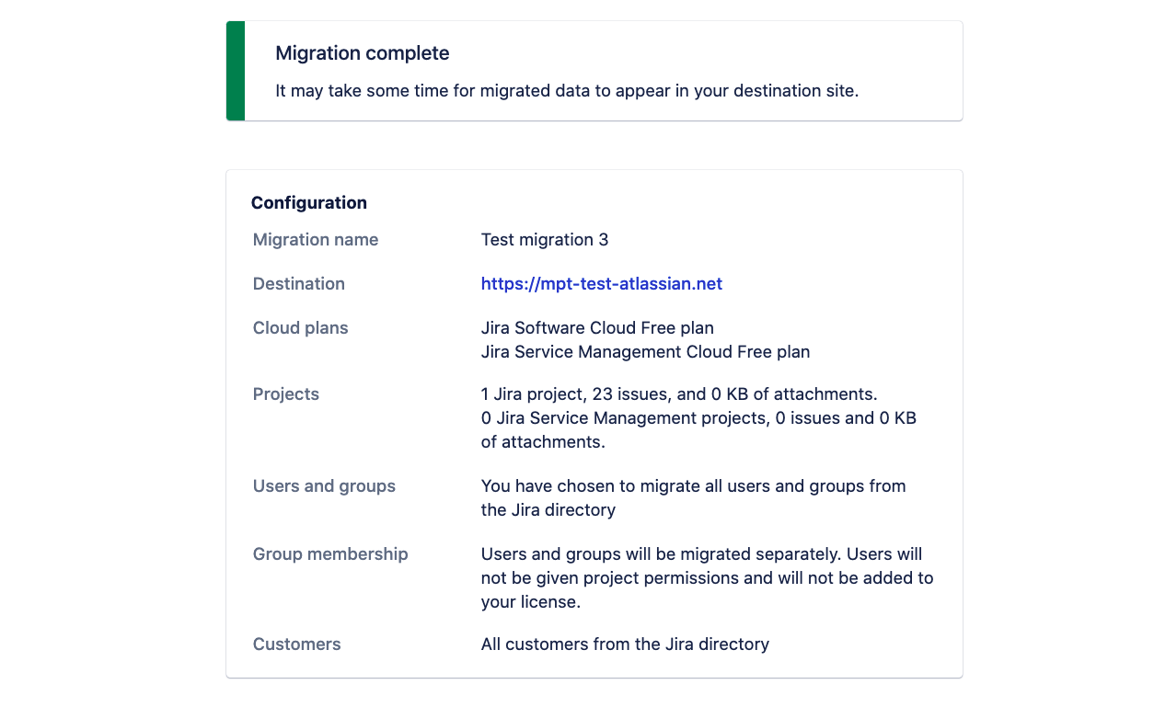1154x707 pixels.
Task: Select the Group membership label
Action: click(330, 553)
